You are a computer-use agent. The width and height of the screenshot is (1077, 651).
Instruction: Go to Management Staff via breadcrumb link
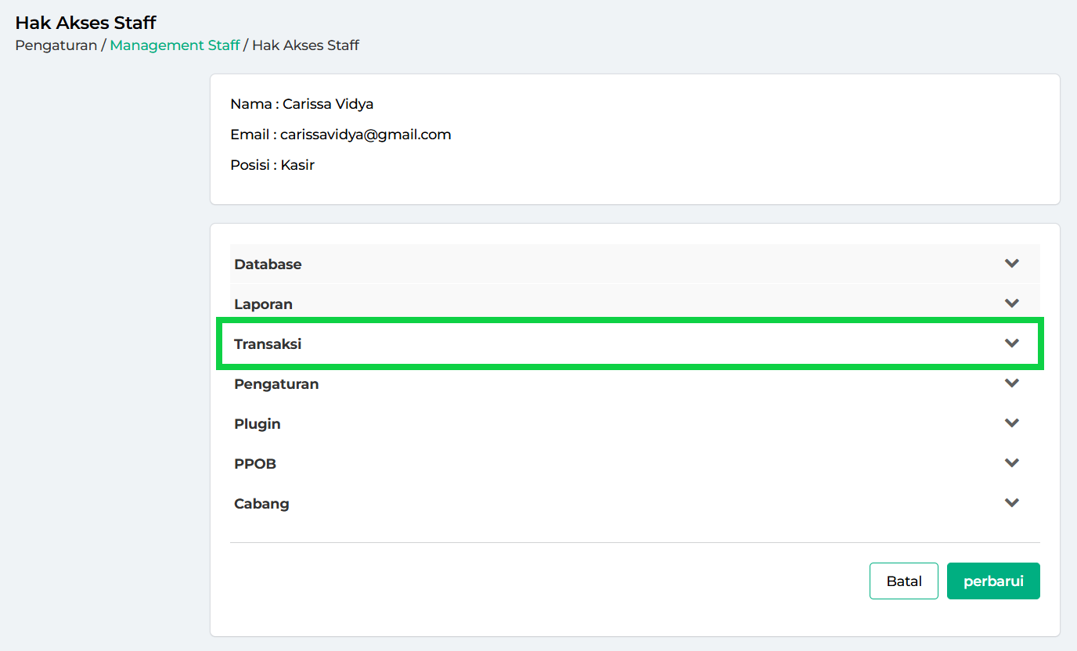pyautogui.click(x=175, y=45)
